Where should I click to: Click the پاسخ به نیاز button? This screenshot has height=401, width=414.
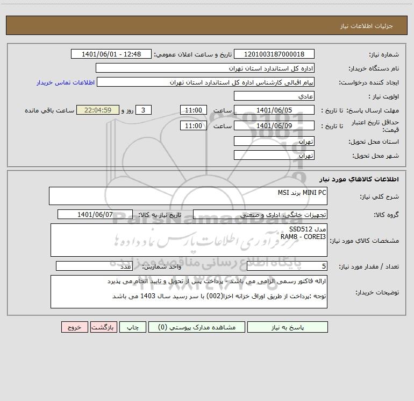coord(288,327)
